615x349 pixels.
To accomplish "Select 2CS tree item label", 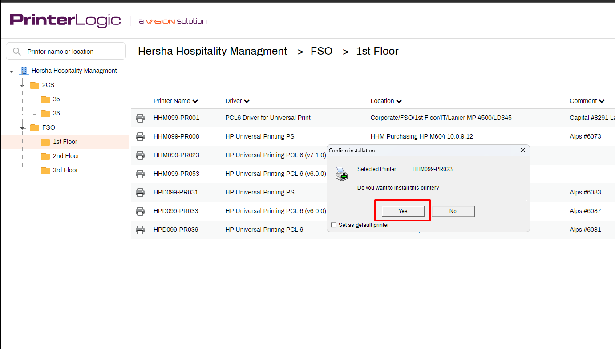I will (49, 85).
